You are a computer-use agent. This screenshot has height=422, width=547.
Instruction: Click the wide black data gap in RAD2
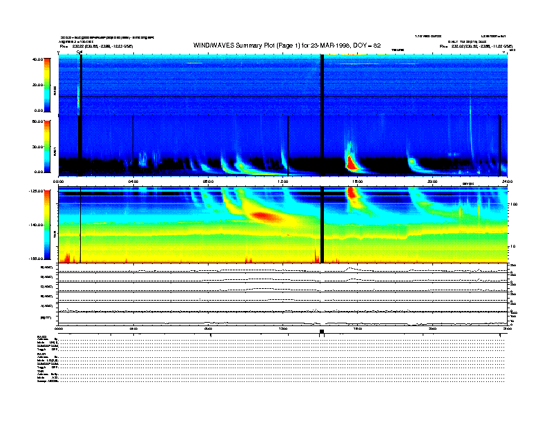[322, 85]
